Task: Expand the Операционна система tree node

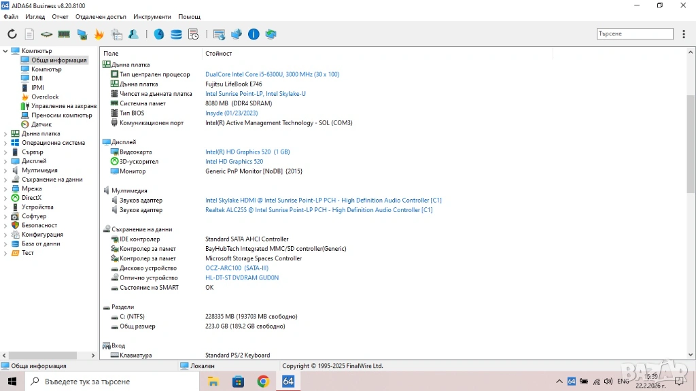Action: tap(5, 143)
